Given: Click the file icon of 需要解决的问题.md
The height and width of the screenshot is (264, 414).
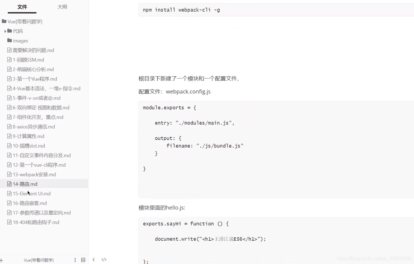Looking at the screenshot, I should 9,50.
